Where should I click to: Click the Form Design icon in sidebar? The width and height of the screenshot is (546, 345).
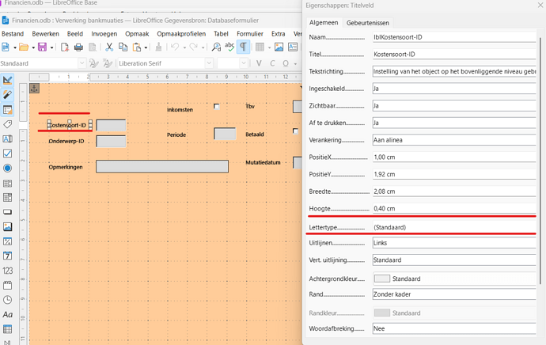coord(7,110)
